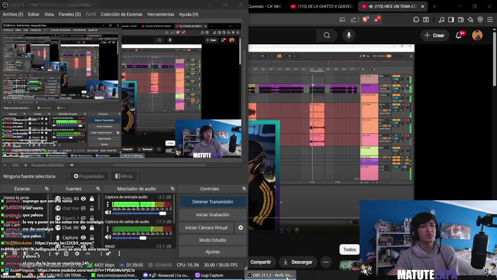Open the Brave Wallet icon

tap(461, 19)
